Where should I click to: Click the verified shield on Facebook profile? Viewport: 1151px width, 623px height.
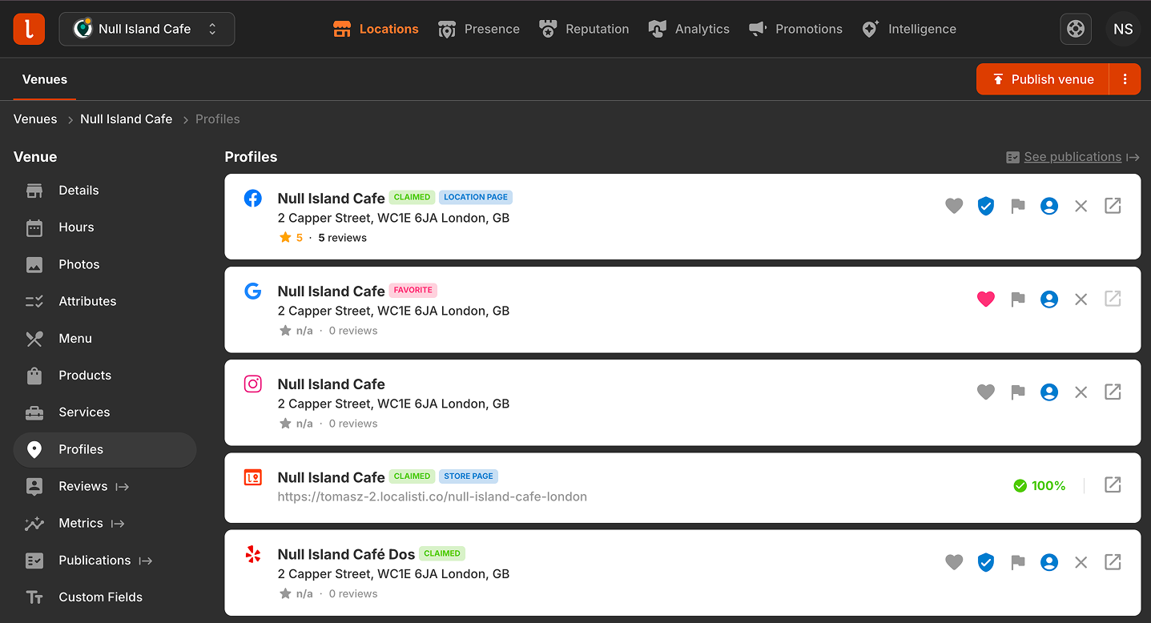pyautogui.click(x=986, y=206)
